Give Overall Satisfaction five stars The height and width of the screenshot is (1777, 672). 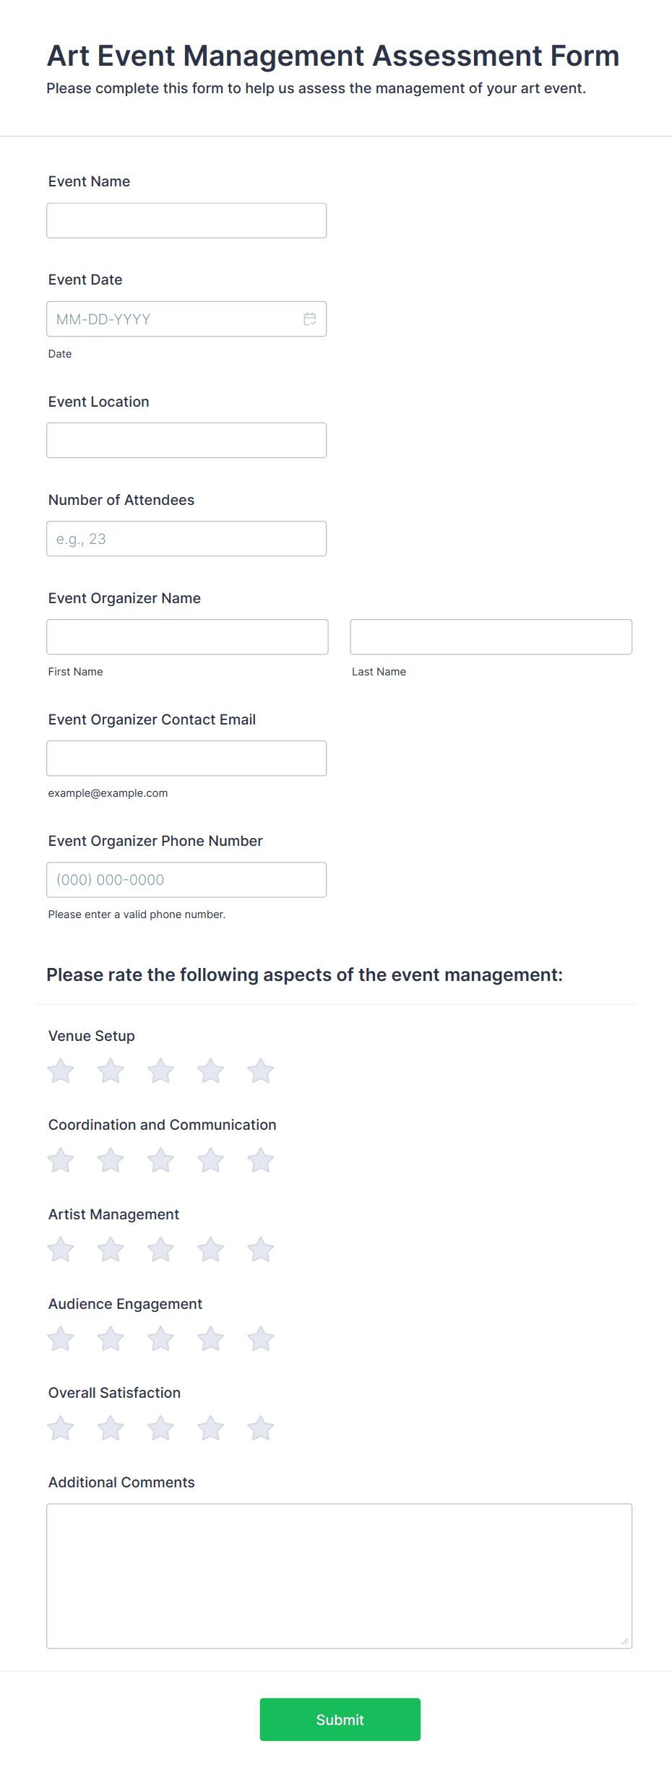(x=260, y=1427)
